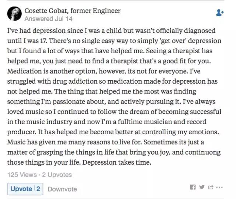Downvote this answer
The image size is (236, 199).
(62, 189)
